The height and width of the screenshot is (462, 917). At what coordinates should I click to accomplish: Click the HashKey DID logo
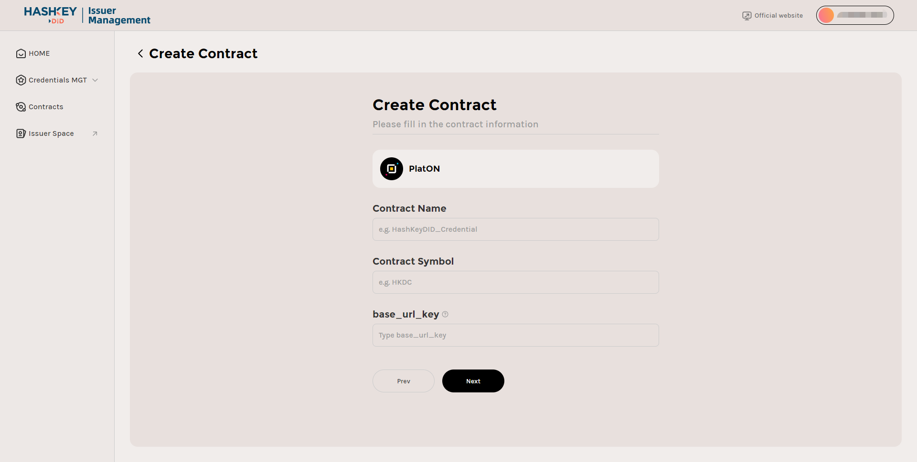point(50,15)
